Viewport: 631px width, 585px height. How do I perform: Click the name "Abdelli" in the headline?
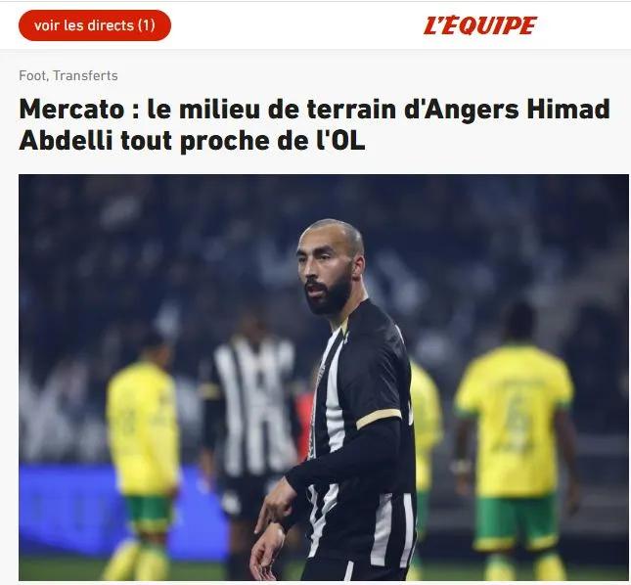click(66, 141)
